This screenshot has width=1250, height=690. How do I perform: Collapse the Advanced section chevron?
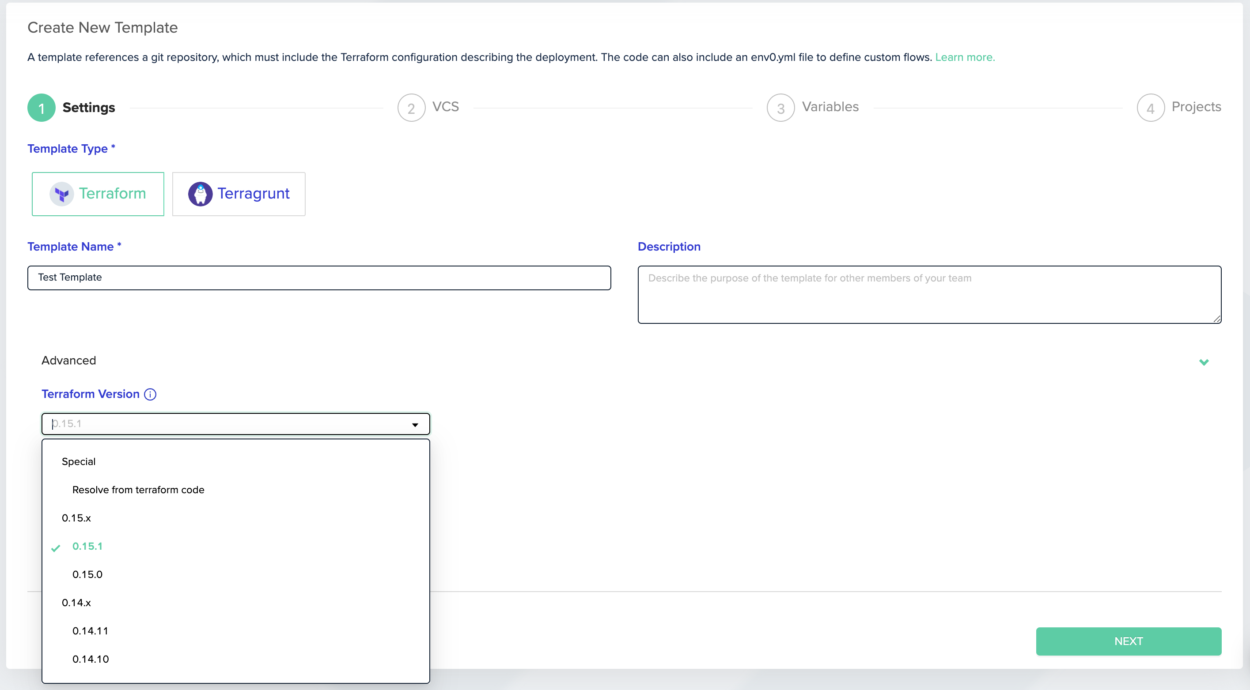[x=1204, y=362]
